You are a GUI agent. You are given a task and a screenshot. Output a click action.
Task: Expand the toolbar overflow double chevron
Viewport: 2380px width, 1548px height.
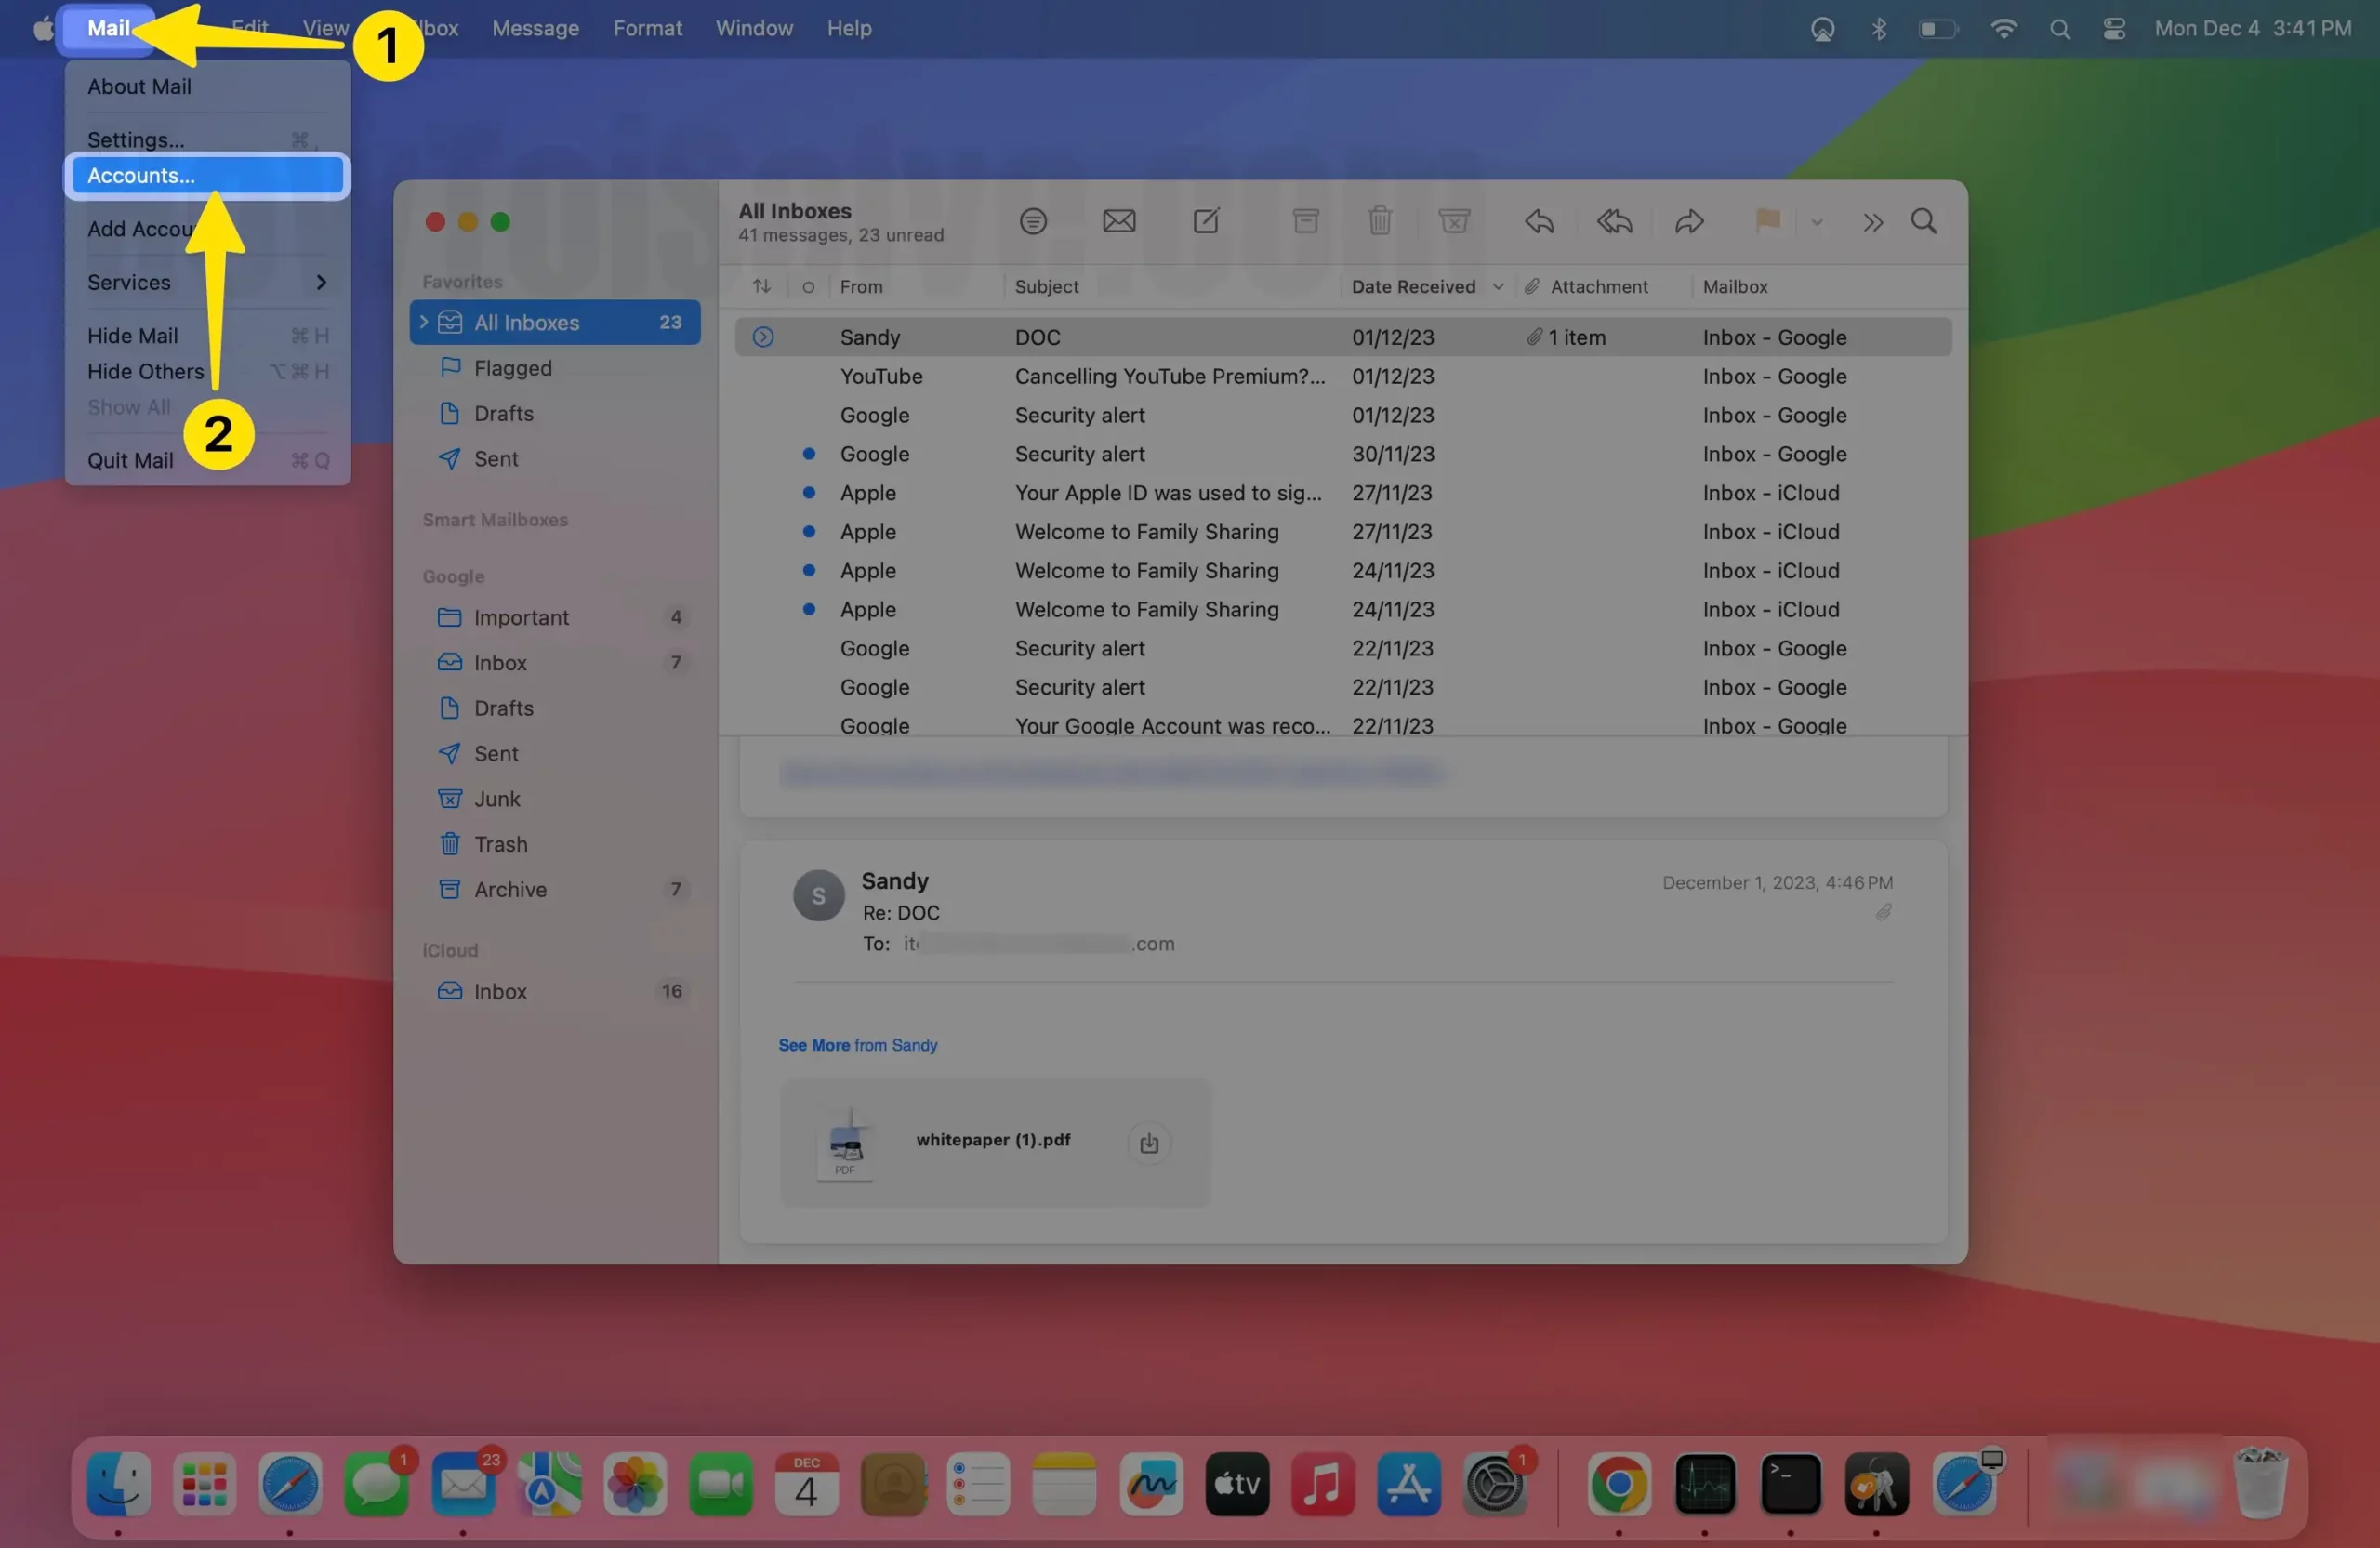click(1872, 222)
